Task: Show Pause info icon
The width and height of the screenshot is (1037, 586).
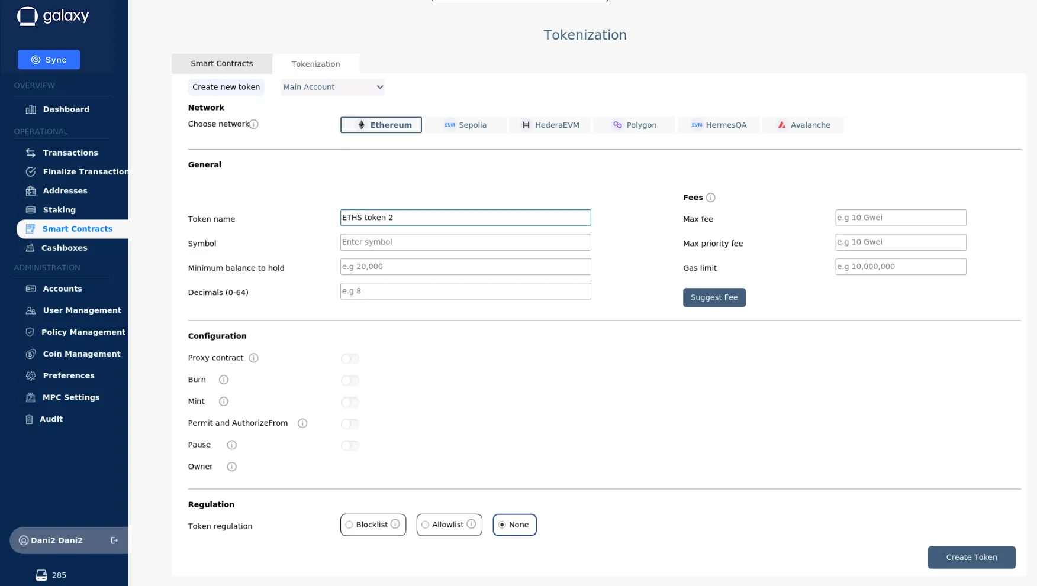Action: (232, 445)
